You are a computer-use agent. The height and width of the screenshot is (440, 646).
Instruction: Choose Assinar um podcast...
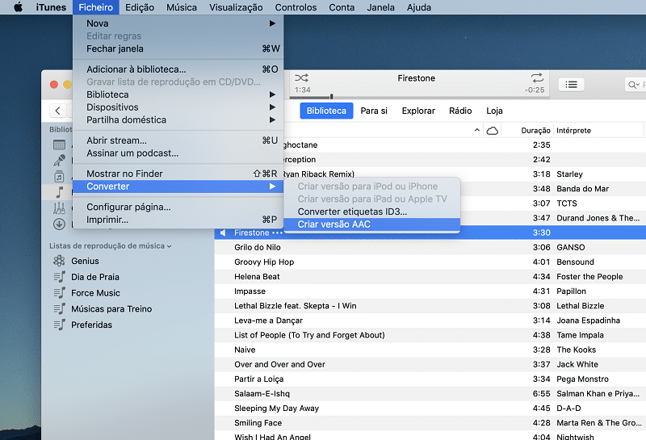178,153
